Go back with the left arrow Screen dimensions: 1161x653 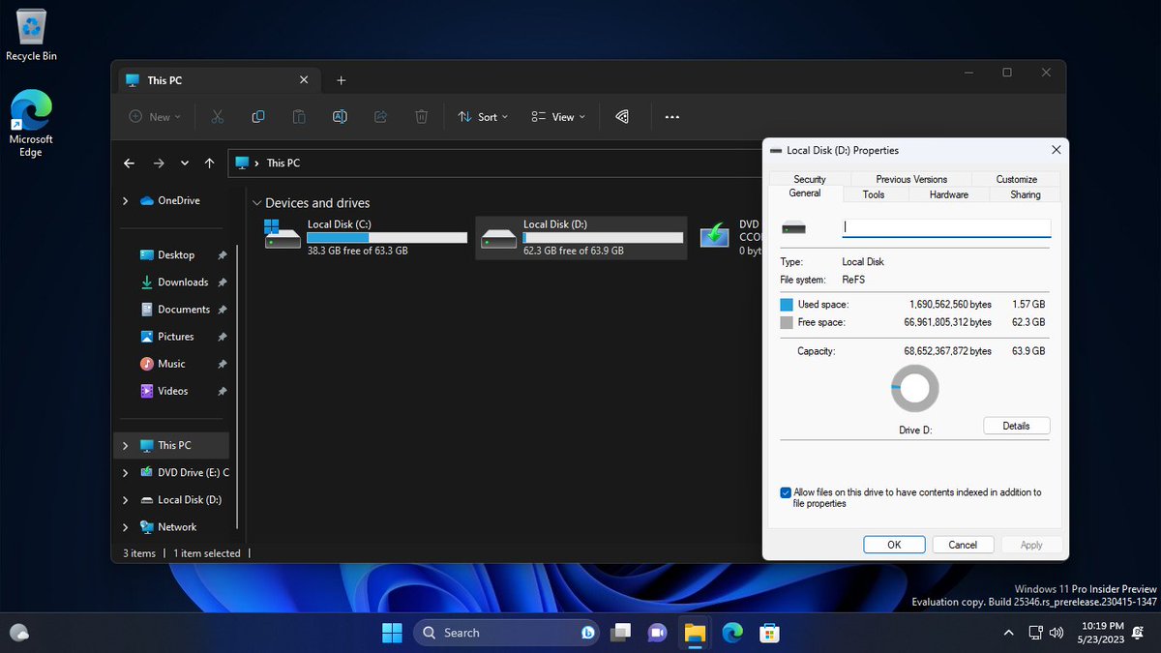pyautogui.click(x=130, y=163)
